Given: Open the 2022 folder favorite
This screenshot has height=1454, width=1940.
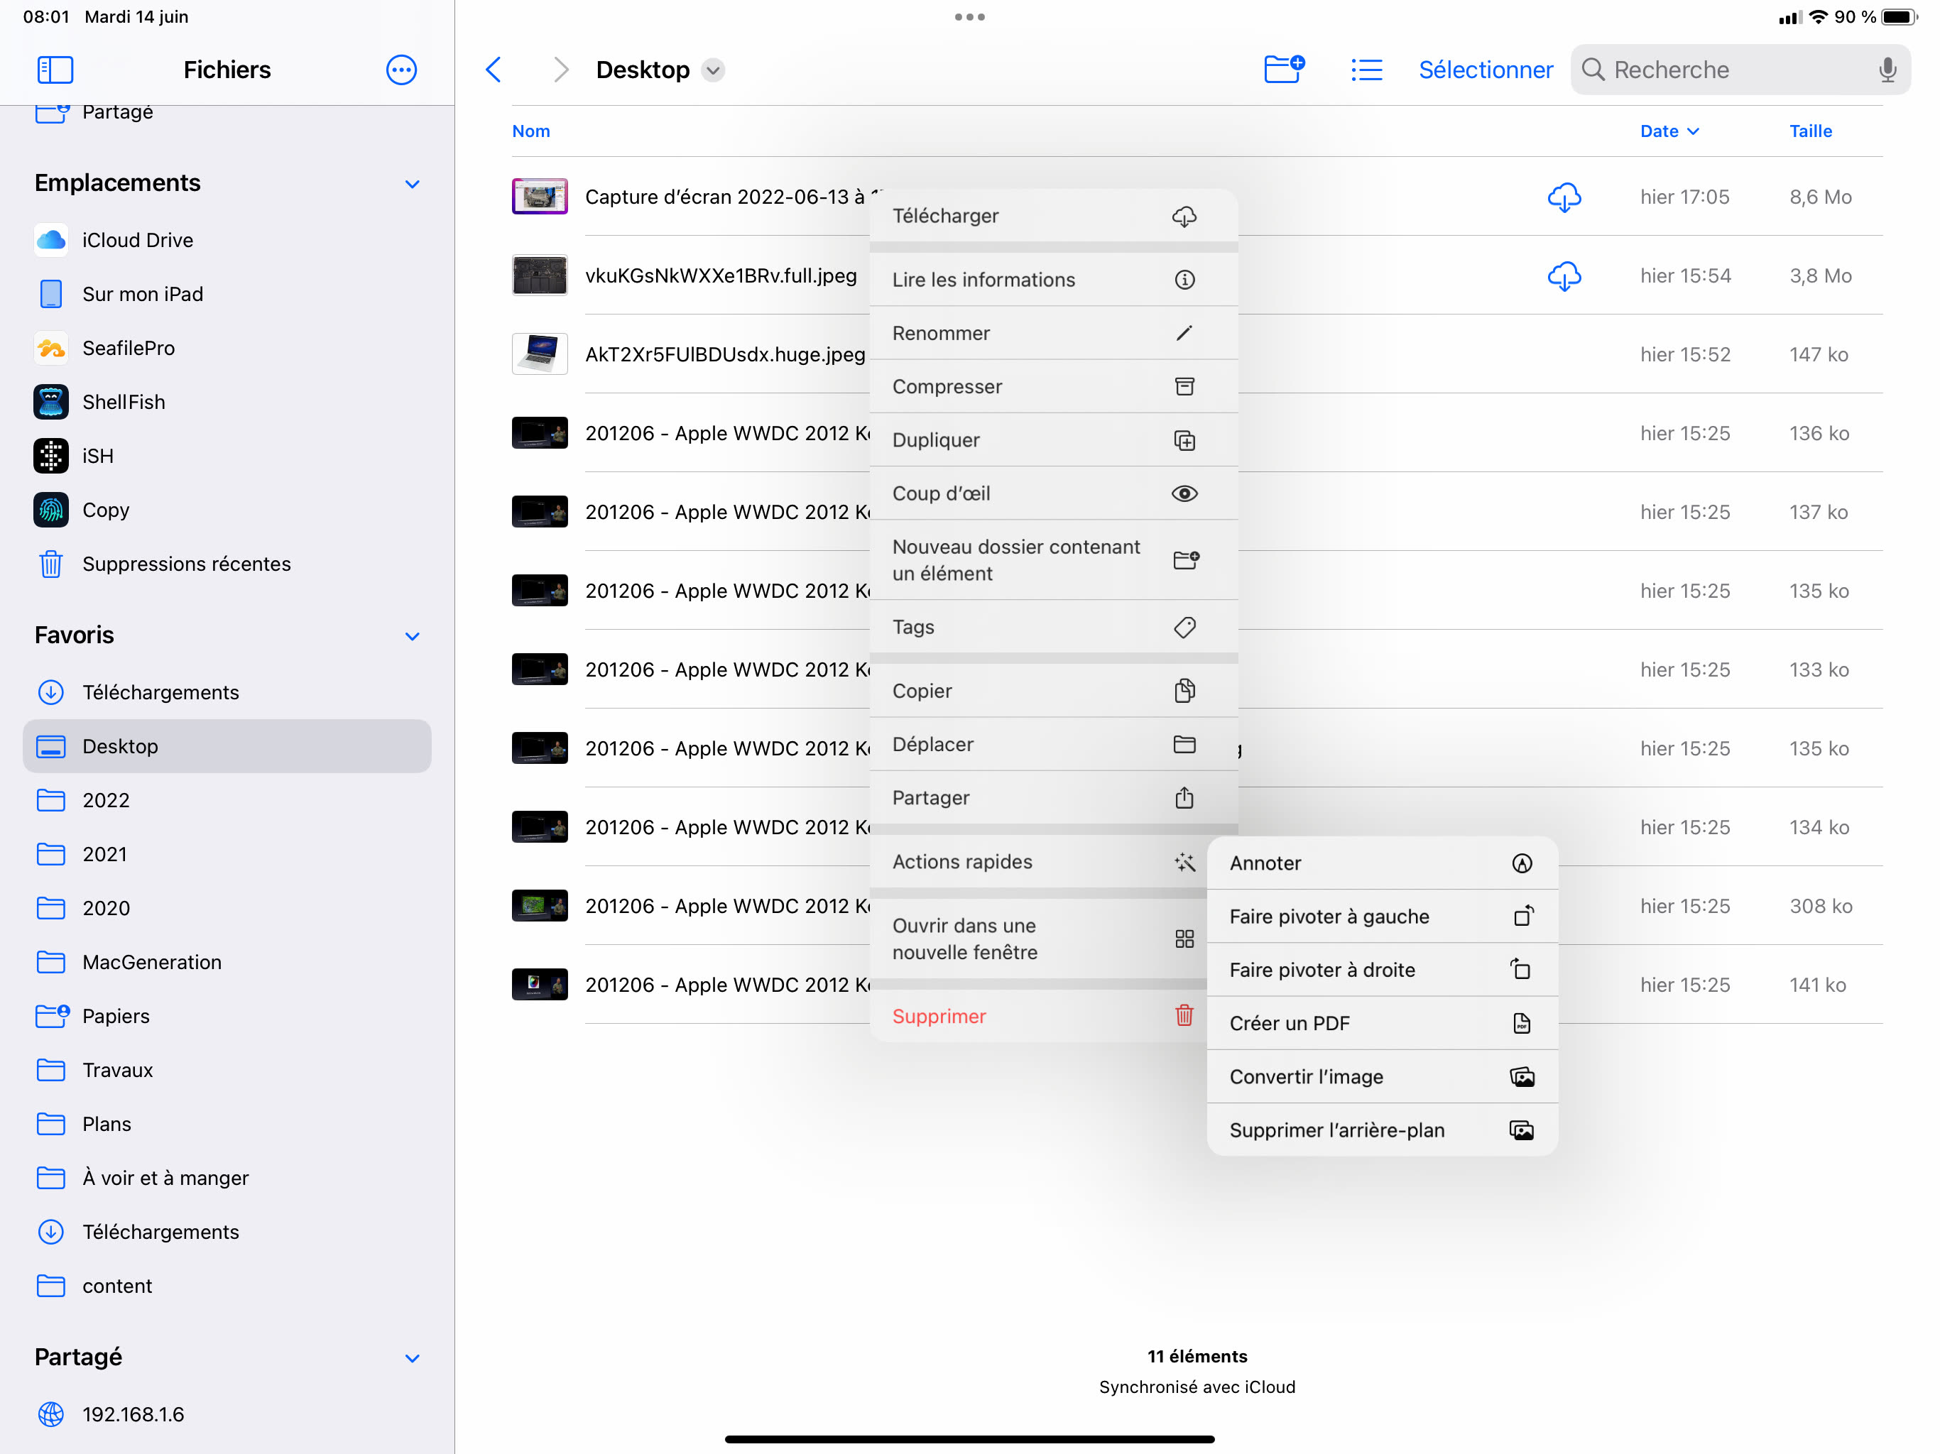Looking at the screenshot, I should coord(227,800).
